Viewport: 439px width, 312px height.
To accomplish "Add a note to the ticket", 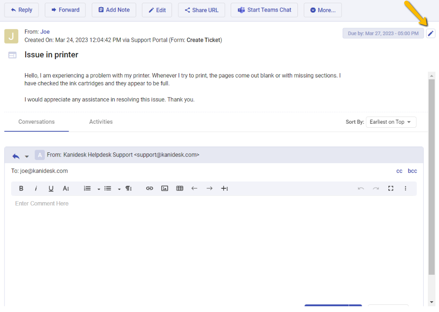I will [x=114, y=10].
